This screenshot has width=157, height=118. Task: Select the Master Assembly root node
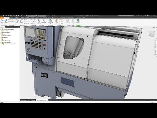[9, 29]
